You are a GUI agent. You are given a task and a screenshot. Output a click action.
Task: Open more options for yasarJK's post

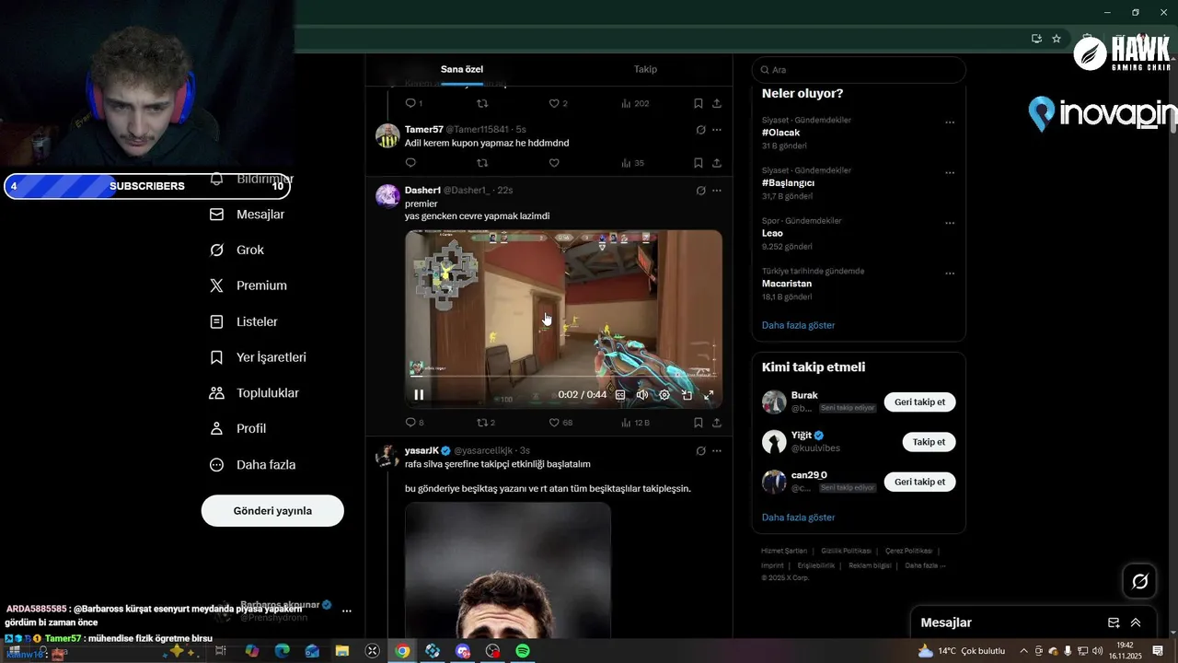pyautogui.click(x=717, y=451)
